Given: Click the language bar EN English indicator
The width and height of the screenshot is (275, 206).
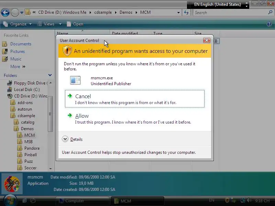Looking at the screenshot, I should [x=218, y=4].
